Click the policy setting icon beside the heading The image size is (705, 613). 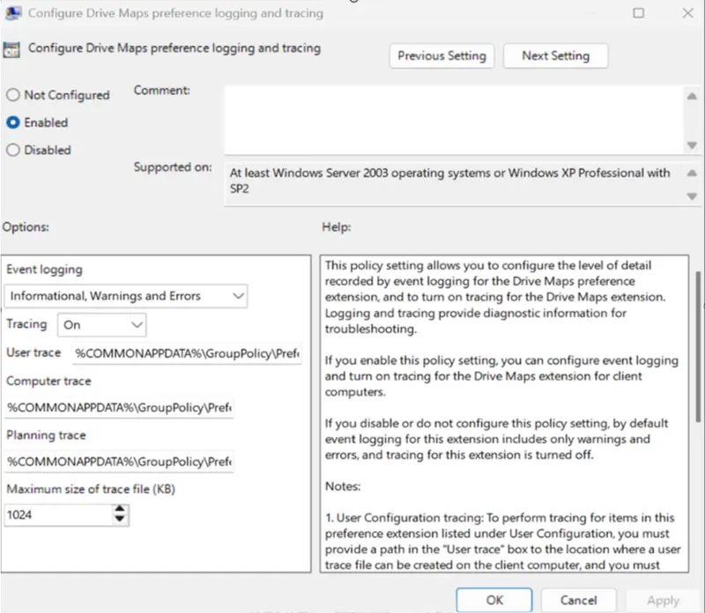(13, 49)
